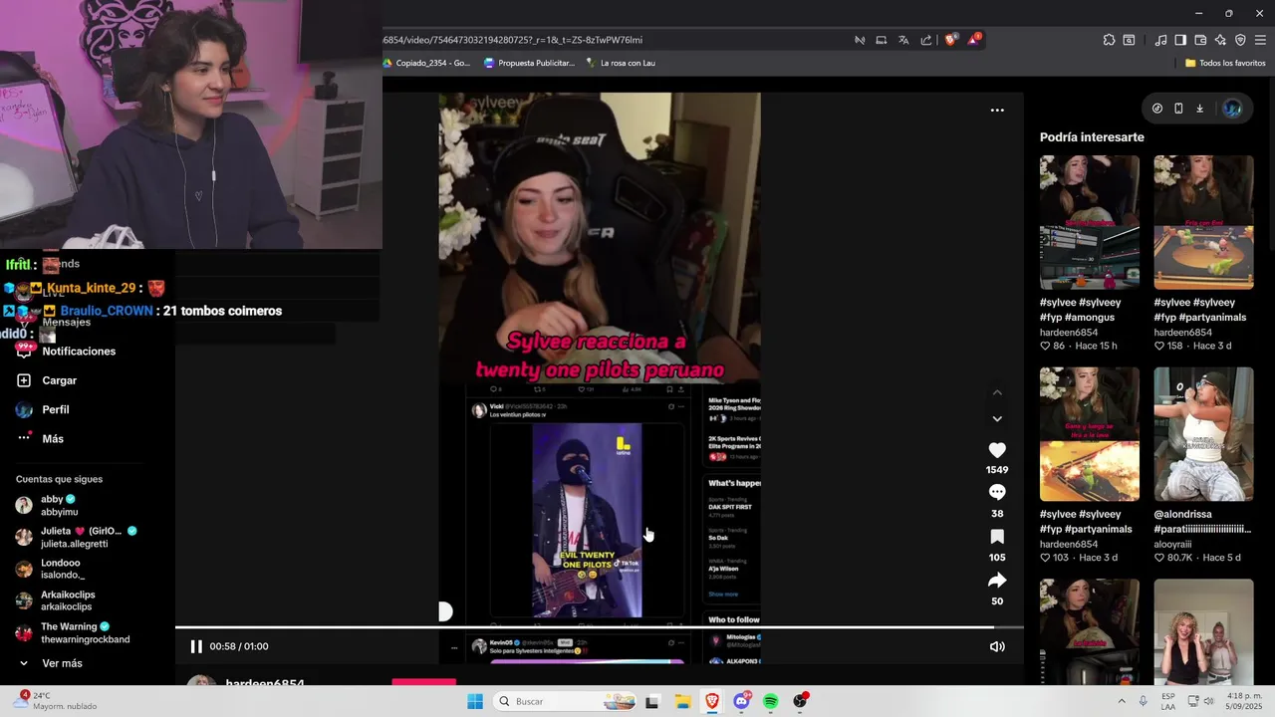Open Mensajes in the TikTok sidebar
This screenshot has height=717, width=1275.
coord(66,322)
